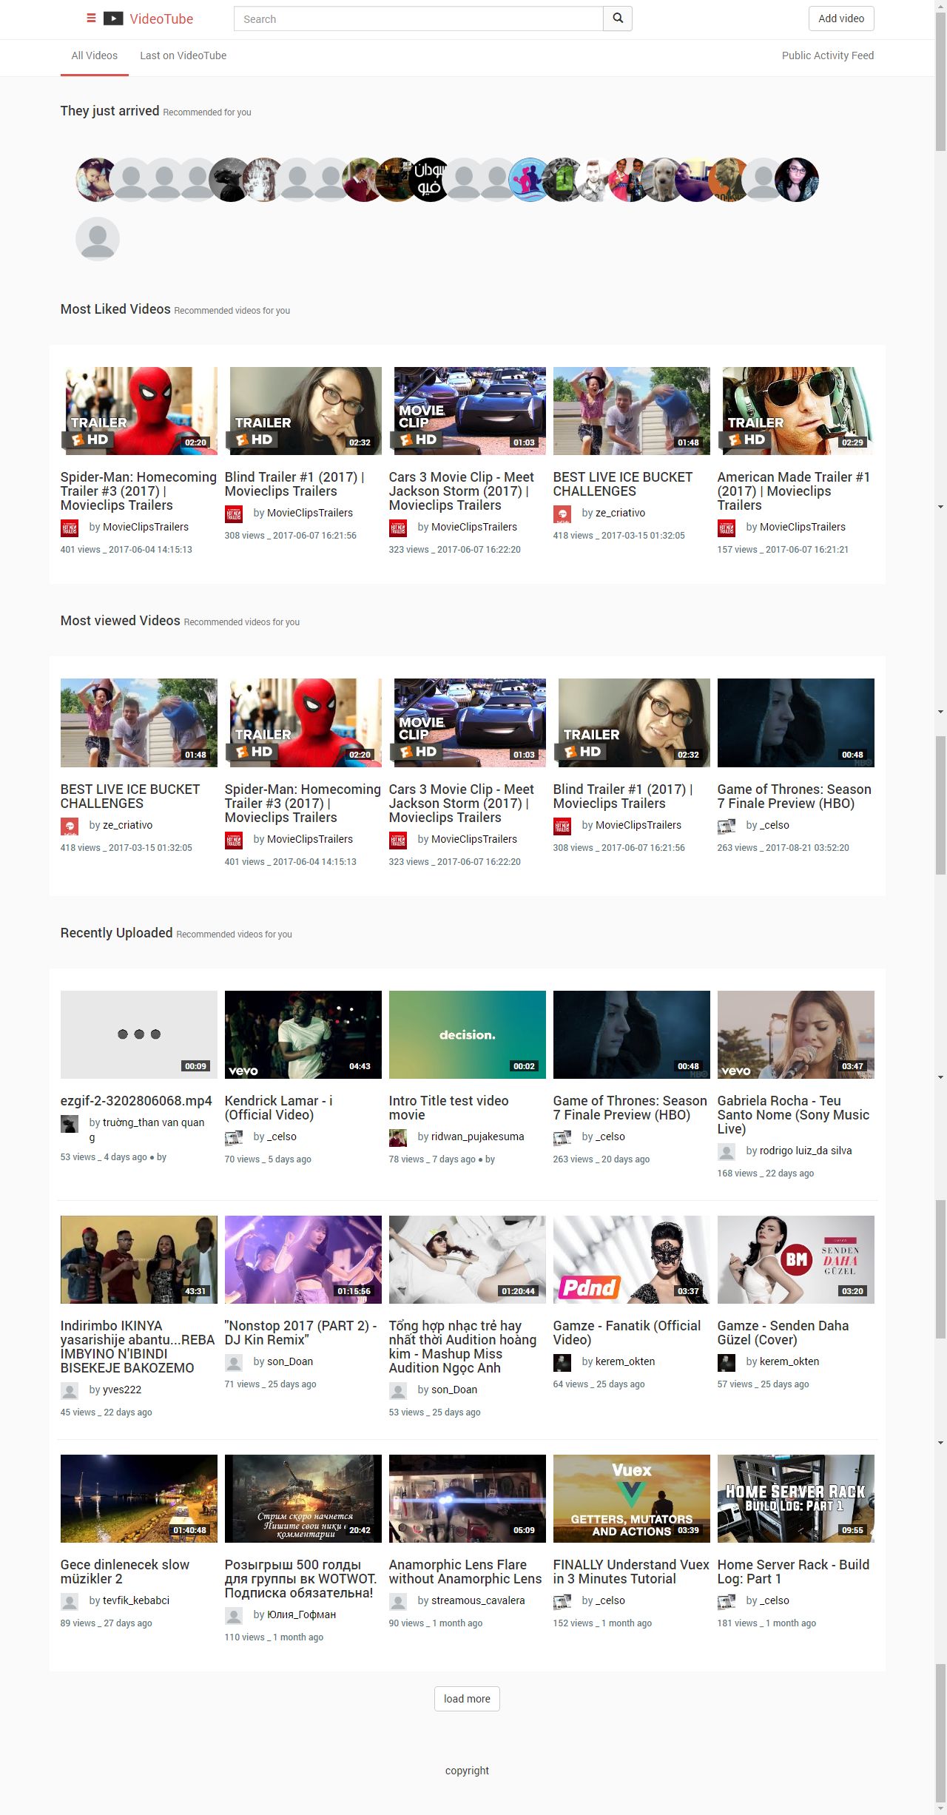This screenshot has width=947, height=1815.
Task: Play the Nonstop 2017 DJ Kin Remix thumbnail
Action: tap(303, 1259)
